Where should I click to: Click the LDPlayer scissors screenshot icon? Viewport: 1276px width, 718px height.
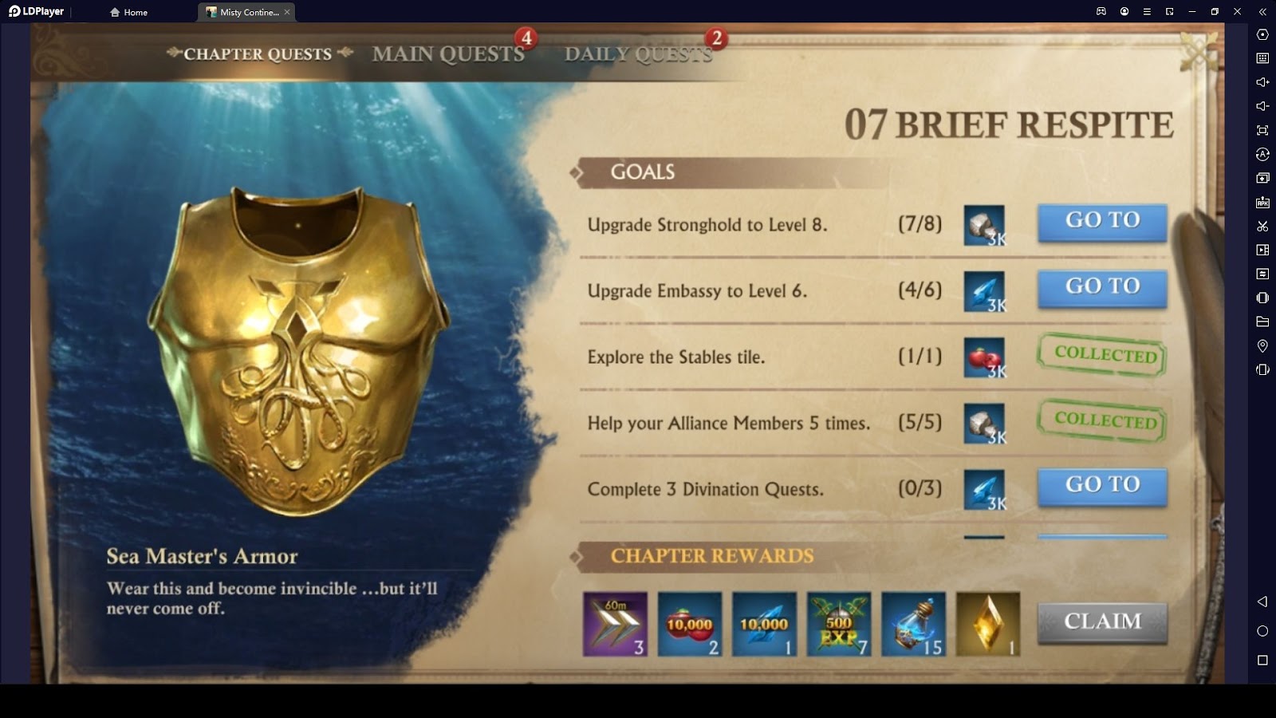pos(1262,226)
